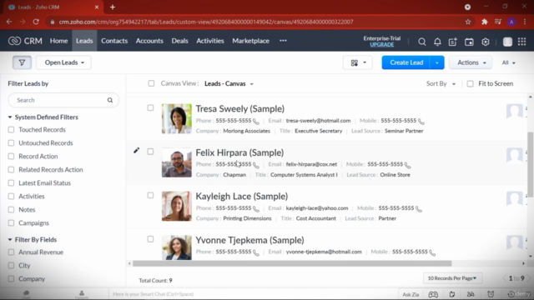The height and width of the screenshot is (300, 534).
Task: Click the horizontal scrollbar under the leads list
Action: (x=292, y=263)
